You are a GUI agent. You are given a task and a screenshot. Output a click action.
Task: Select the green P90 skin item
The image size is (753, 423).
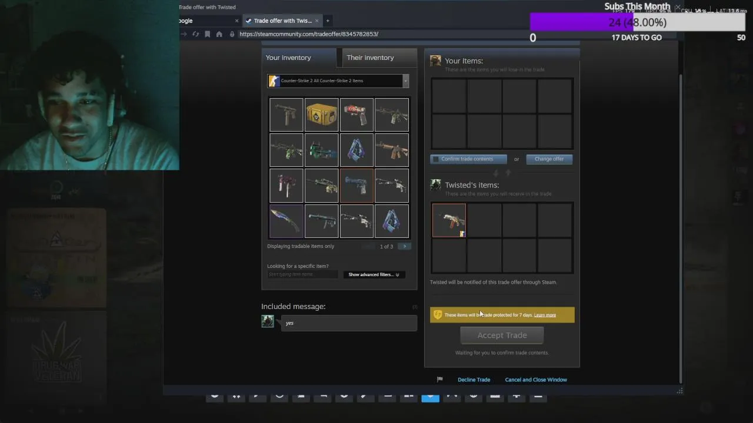coord(321,150)
